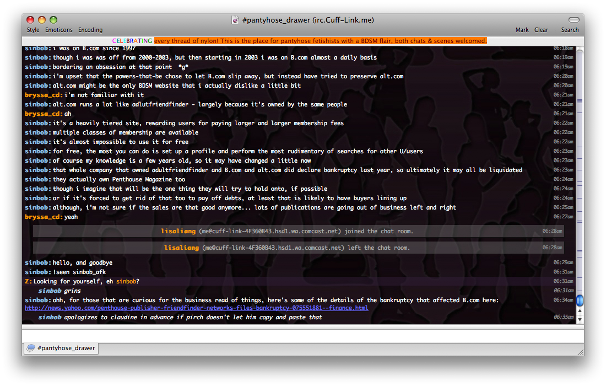This screenshot has width=606, height=386.
Task: Click the nickname lisaliang in the left notice
Action: (x=181, y=248)
